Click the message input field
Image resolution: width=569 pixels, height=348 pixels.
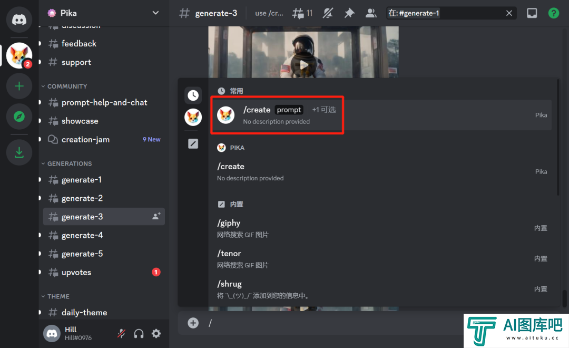coord(334,323)
